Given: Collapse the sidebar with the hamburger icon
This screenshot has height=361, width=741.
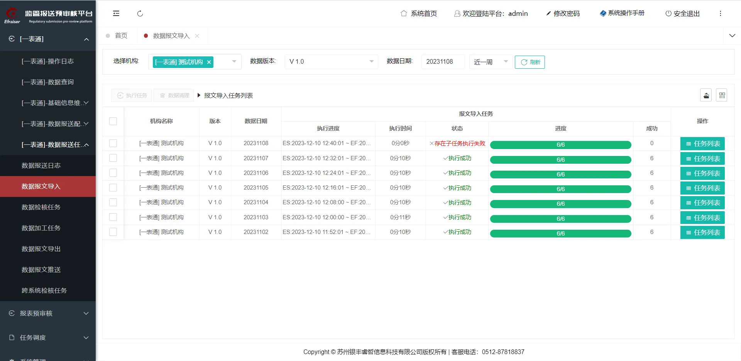Looking at the screenshot, I should 116,14.
